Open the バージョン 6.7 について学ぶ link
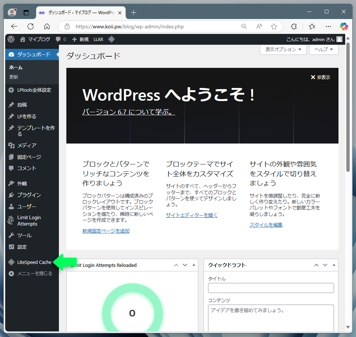 129,112
